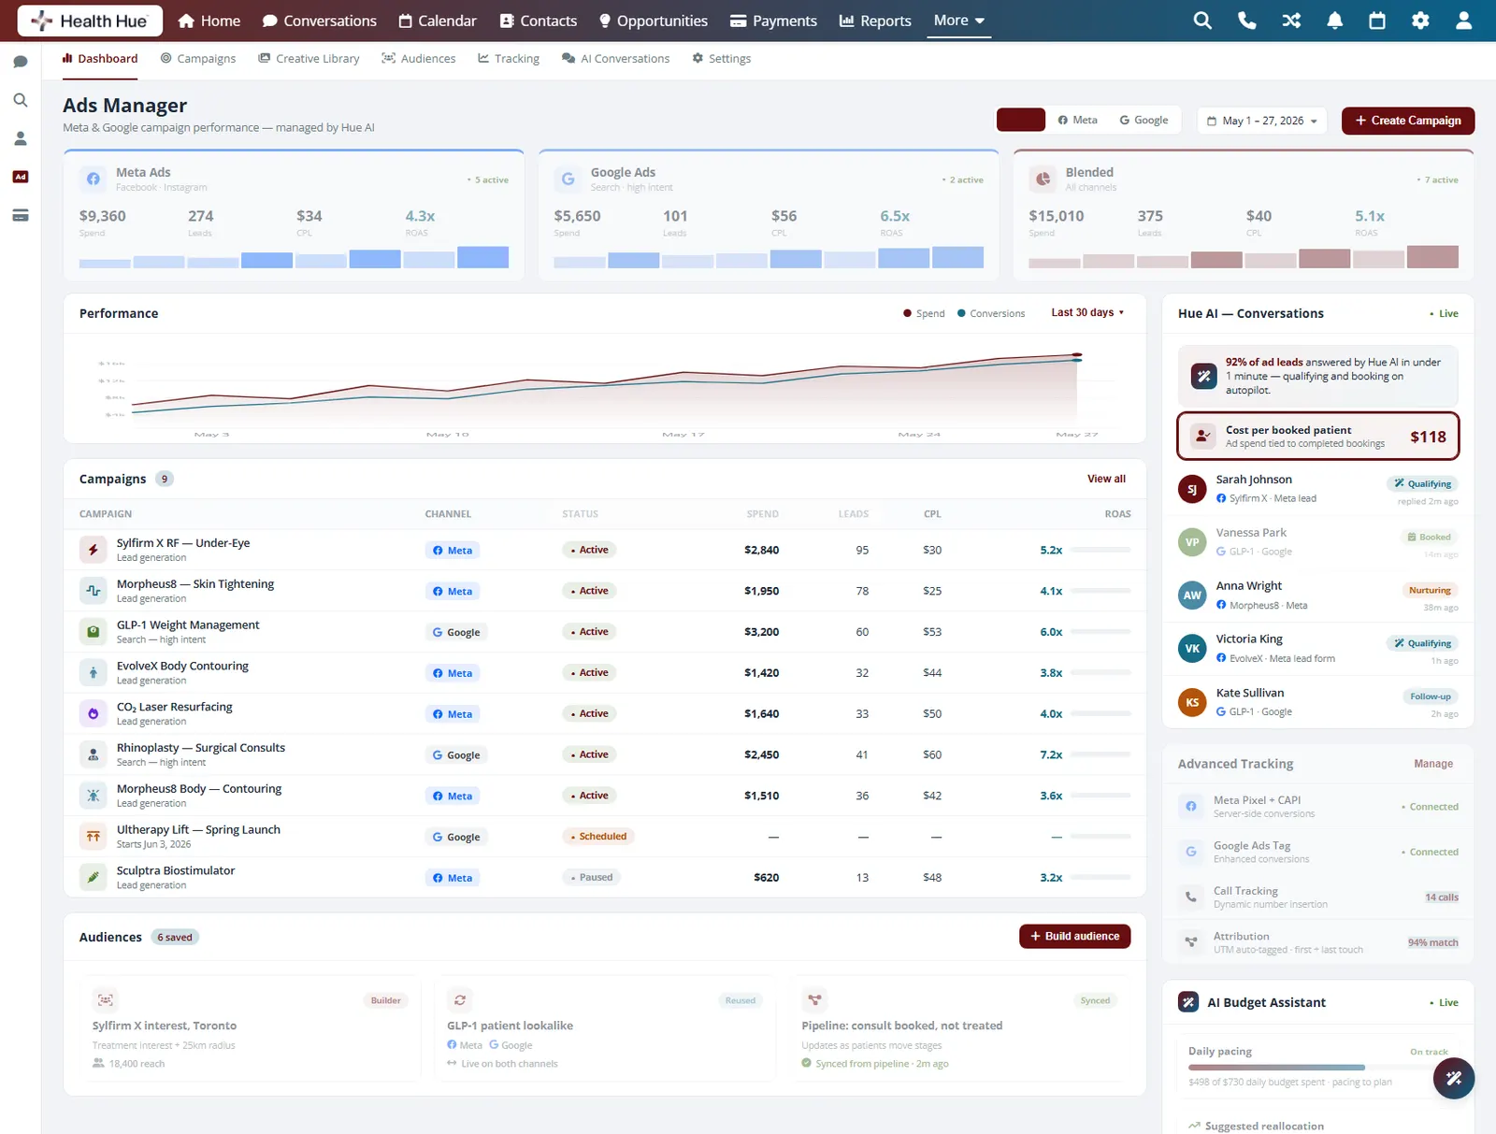Click the floating Hue AI wand button

(x=1454, y=1078)
